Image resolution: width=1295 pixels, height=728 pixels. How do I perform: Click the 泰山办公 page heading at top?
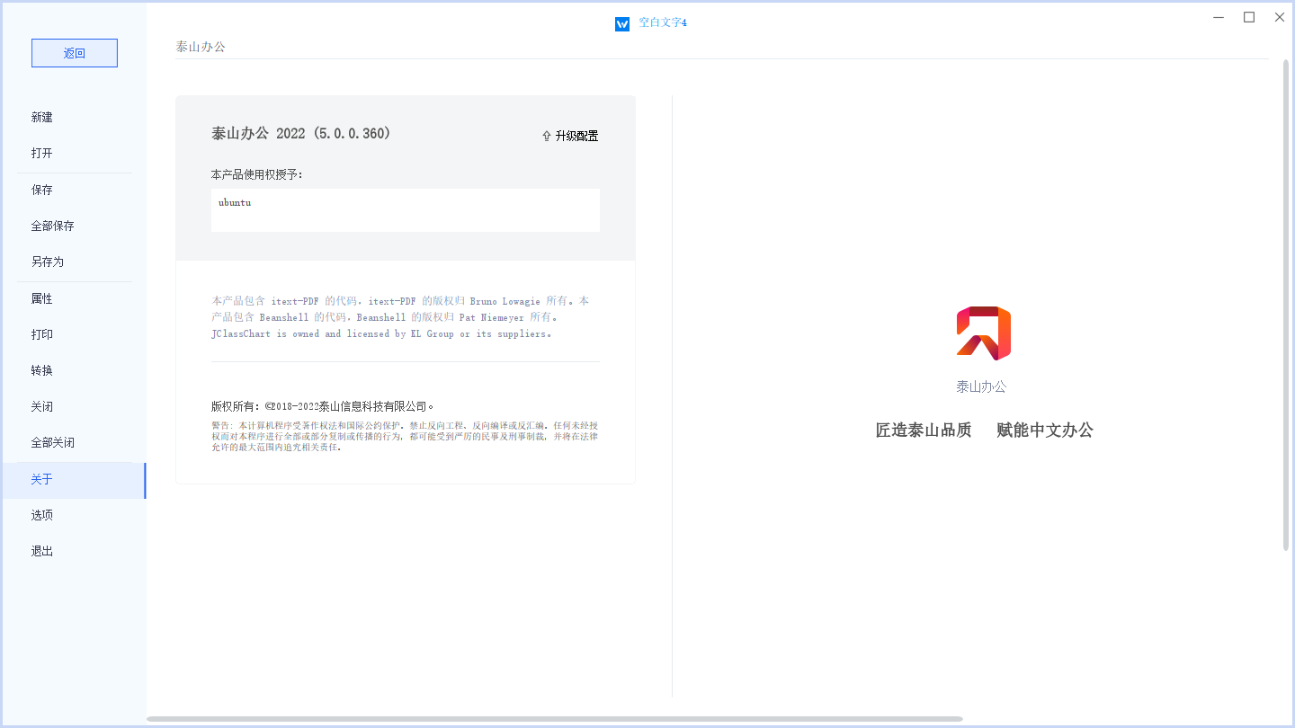201,47
